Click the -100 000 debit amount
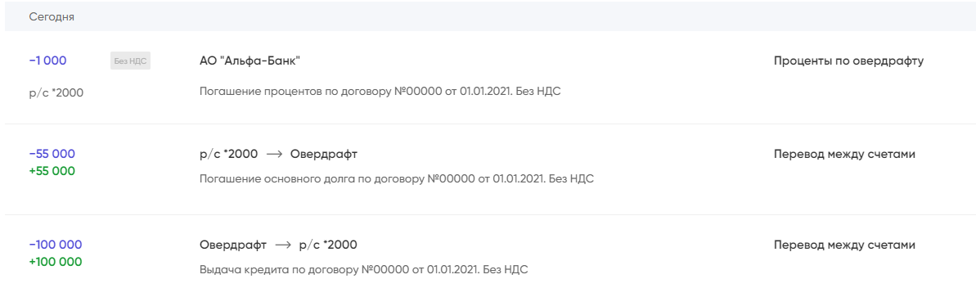Screen dimensions: 976x297 pos(56,245)
